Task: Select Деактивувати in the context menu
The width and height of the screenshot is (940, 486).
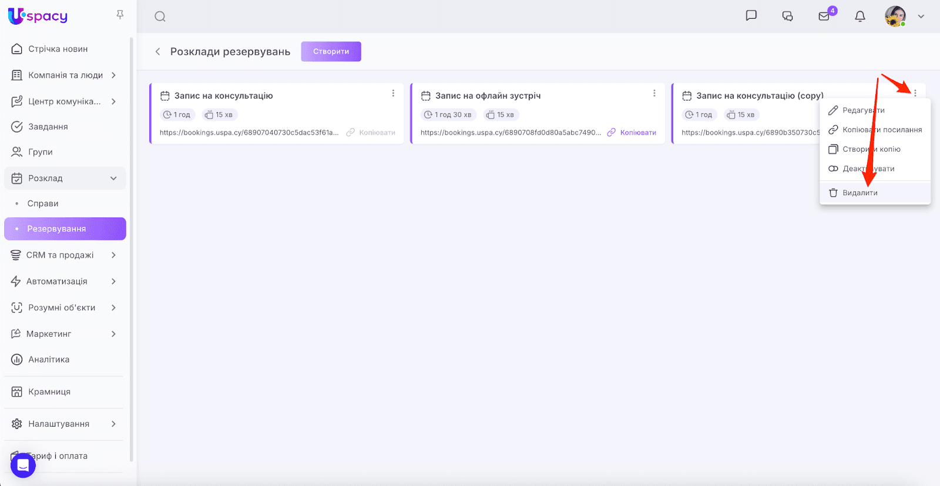Action: [x=868, y=169]
